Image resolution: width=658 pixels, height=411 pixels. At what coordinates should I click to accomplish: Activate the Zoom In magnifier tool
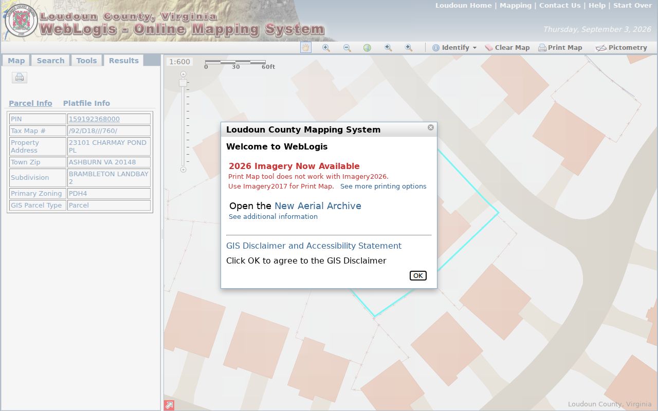326,48
